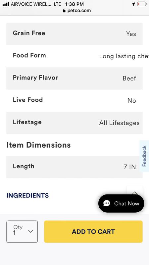Tap the Primary Flavor Beef row
Screen dimensions: 149x265
point(74,79)
